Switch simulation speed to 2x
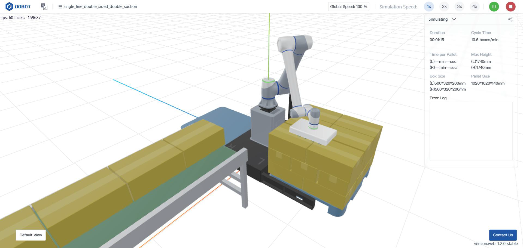This screenshot has width=523, height=248. 444,7
